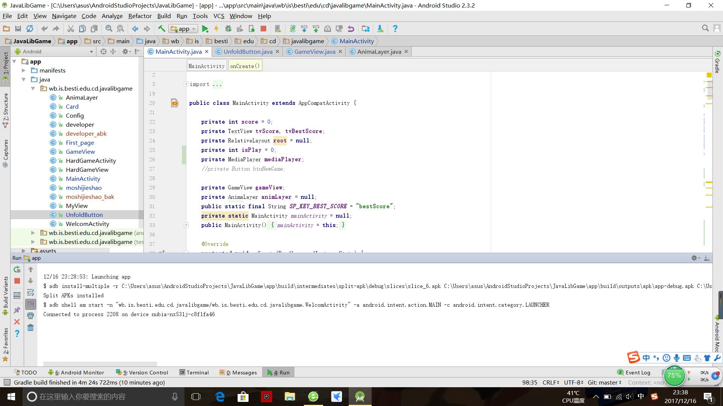The image size is (723, 406).
Task: Click the Windows search box in taskbar
Action: pos(103,397)
